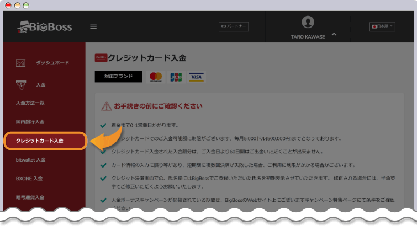The image size is (417, 226).
Task: Click the dashboard chart icon
Action: (x=21, y=63)
